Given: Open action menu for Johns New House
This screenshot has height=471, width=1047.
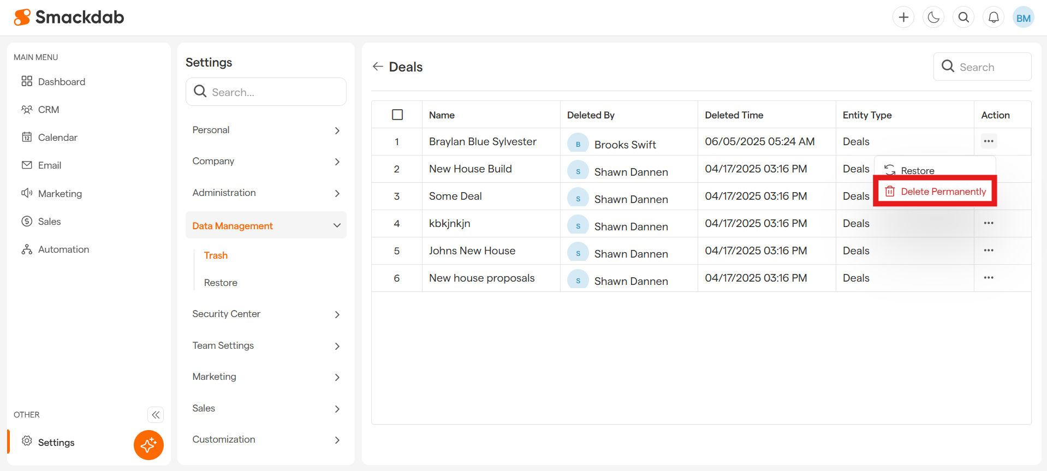Looking at the screenshot, I should [989, 251].
